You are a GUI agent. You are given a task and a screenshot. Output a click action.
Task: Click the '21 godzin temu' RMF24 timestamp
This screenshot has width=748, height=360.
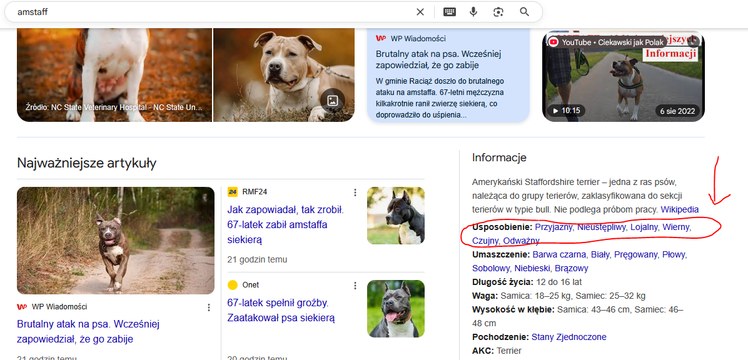[x=257, y=260]
